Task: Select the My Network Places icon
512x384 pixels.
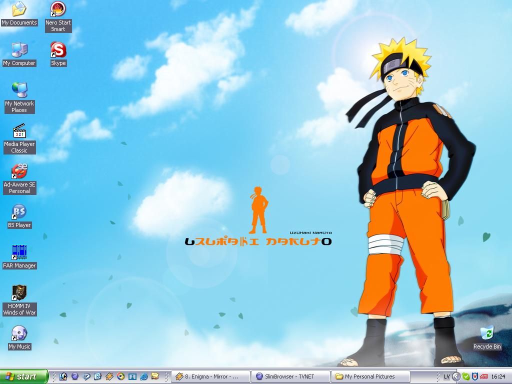Action: [19, 97]
